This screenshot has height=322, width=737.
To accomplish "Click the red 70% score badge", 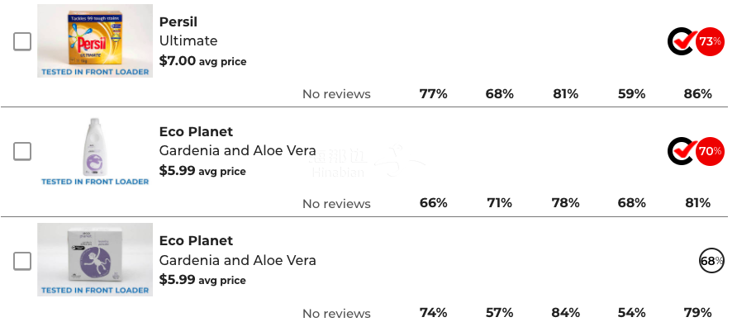I will click(710, 151).
